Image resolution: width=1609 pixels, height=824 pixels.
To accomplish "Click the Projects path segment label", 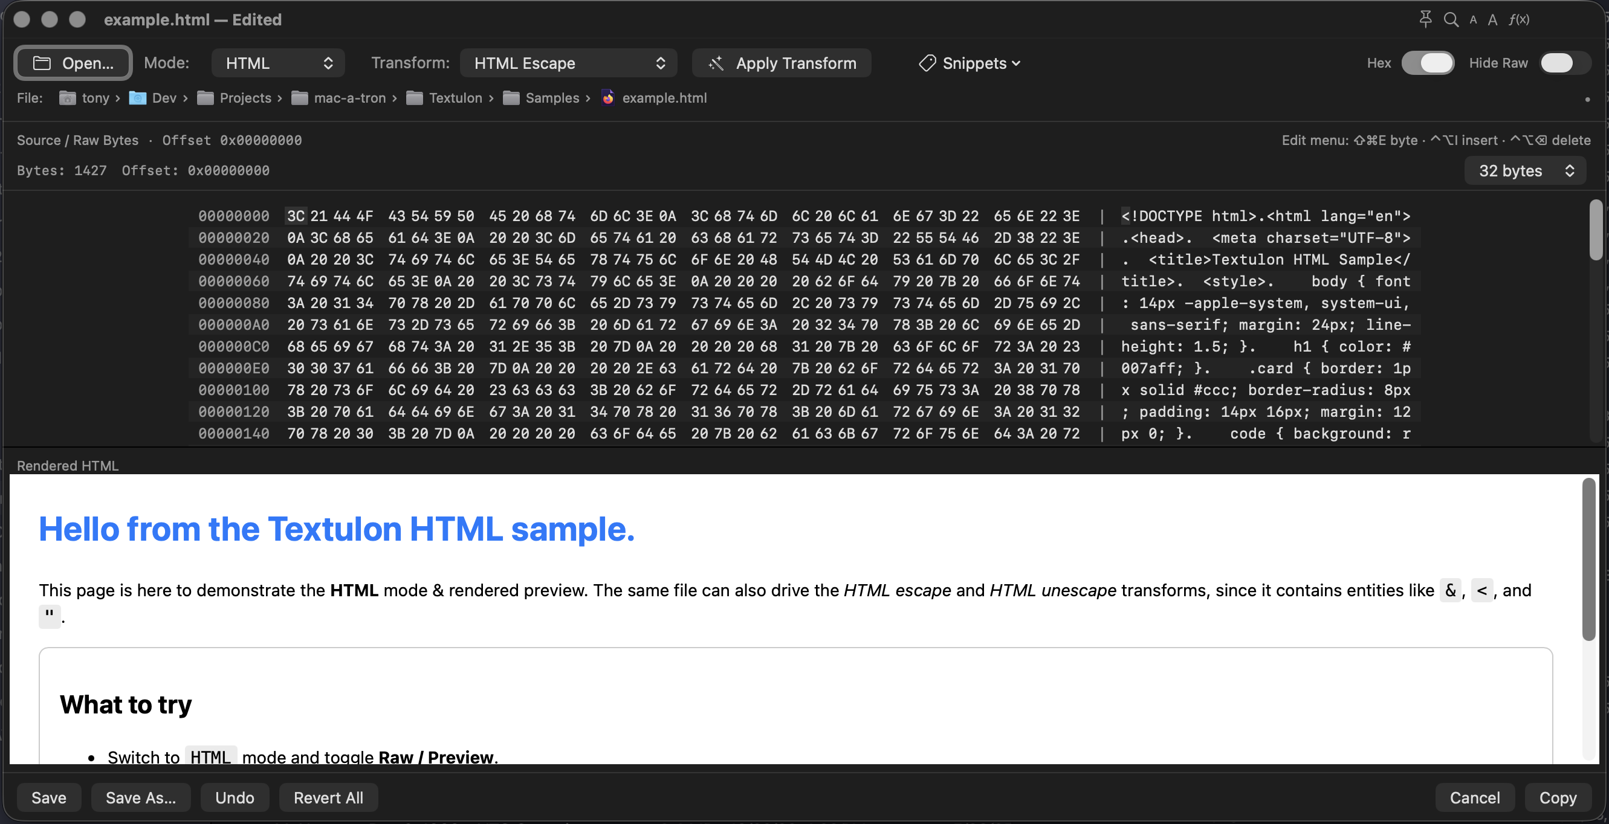I will tap(245, 98).
